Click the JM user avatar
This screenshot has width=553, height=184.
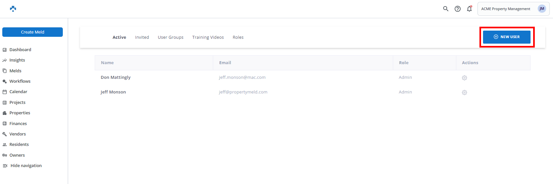tap(542, 9)
